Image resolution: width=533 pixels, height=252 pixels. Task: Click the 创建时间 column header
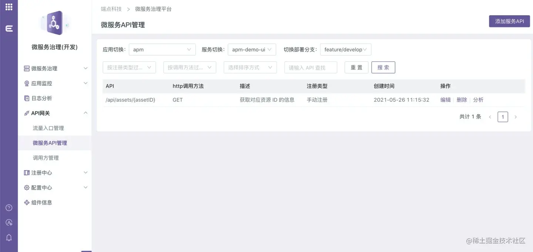point(384,86)
